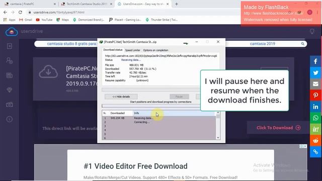Share page on LinkedIn

point(315,107)
